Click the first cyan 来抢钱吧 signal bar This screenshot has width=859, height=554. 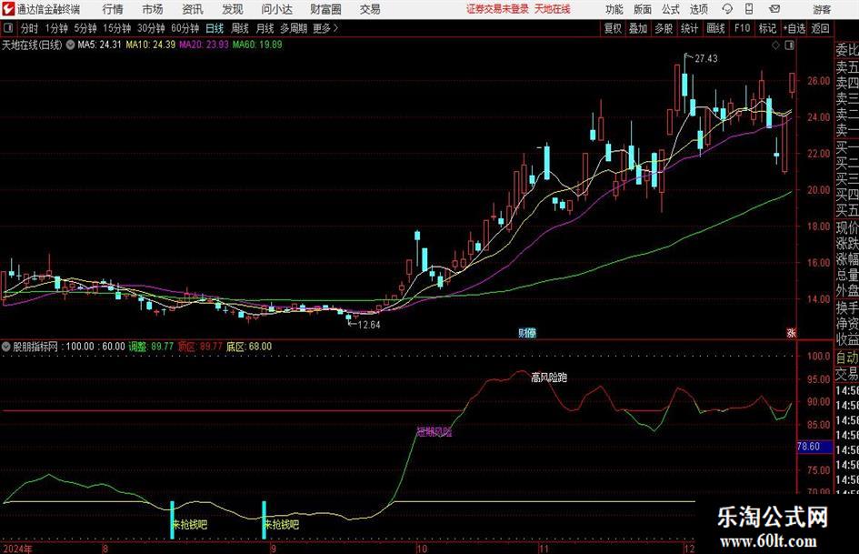(172, 519)
